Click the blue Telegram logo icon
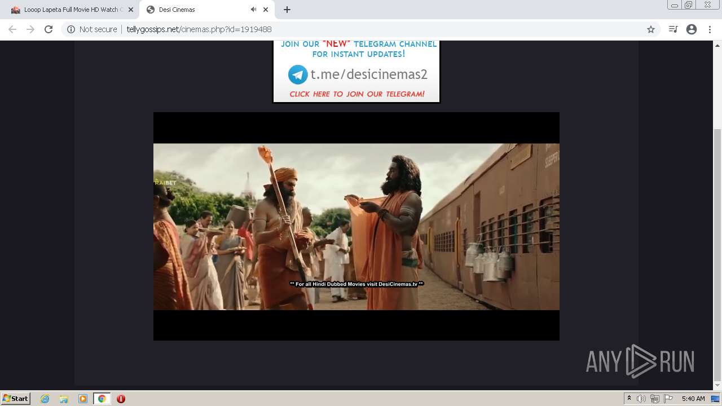The height and width of the screenshot is (406, 722). [298, 74]
